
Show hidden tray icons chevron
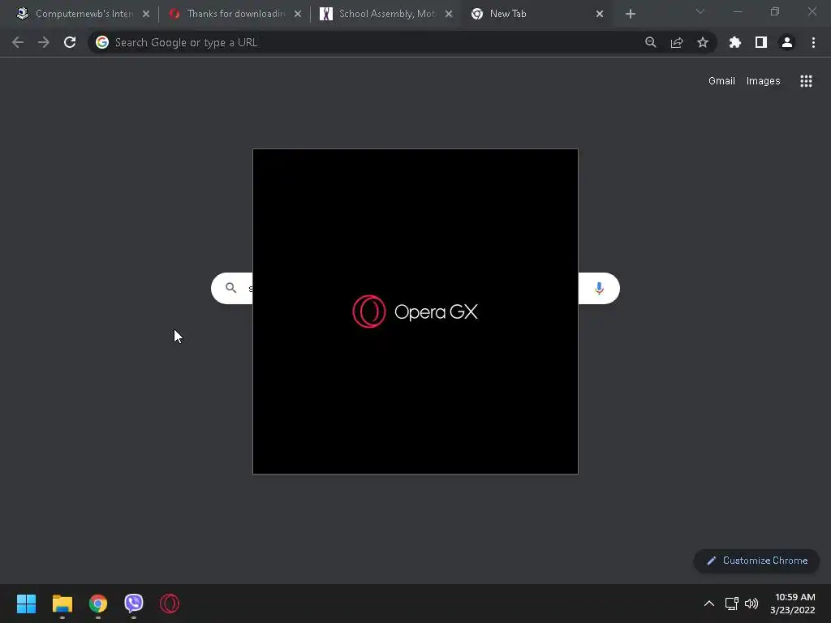[x=709, y=604]
